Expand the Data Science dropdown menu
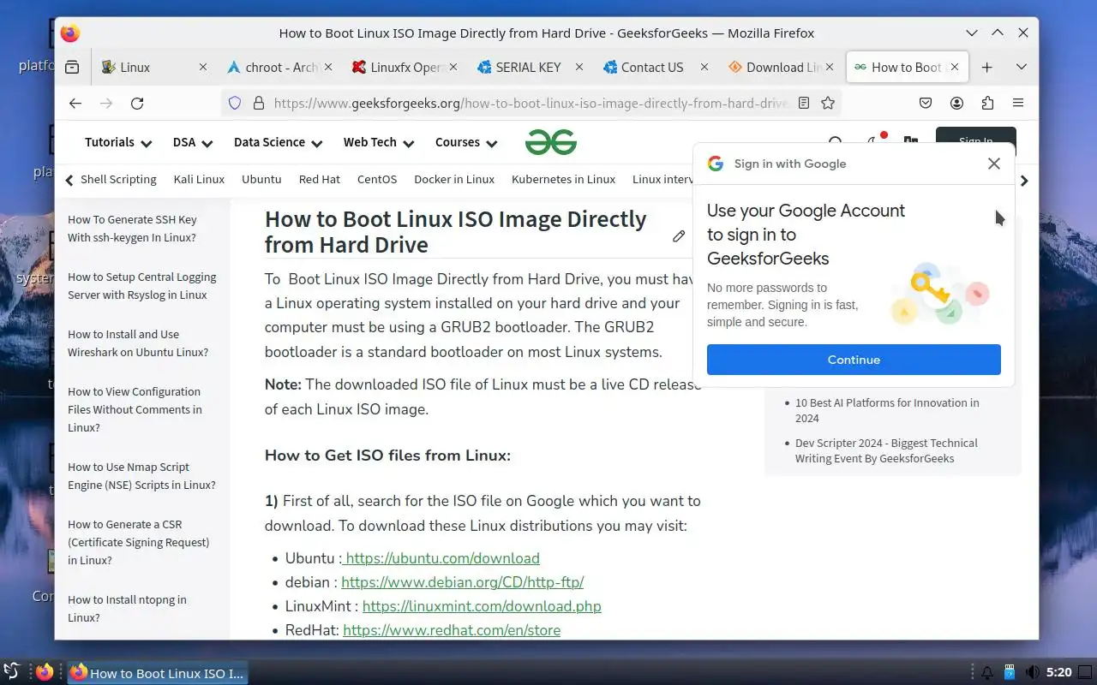This screenshot has height=685, width=1097. click(x=279, y=142)
